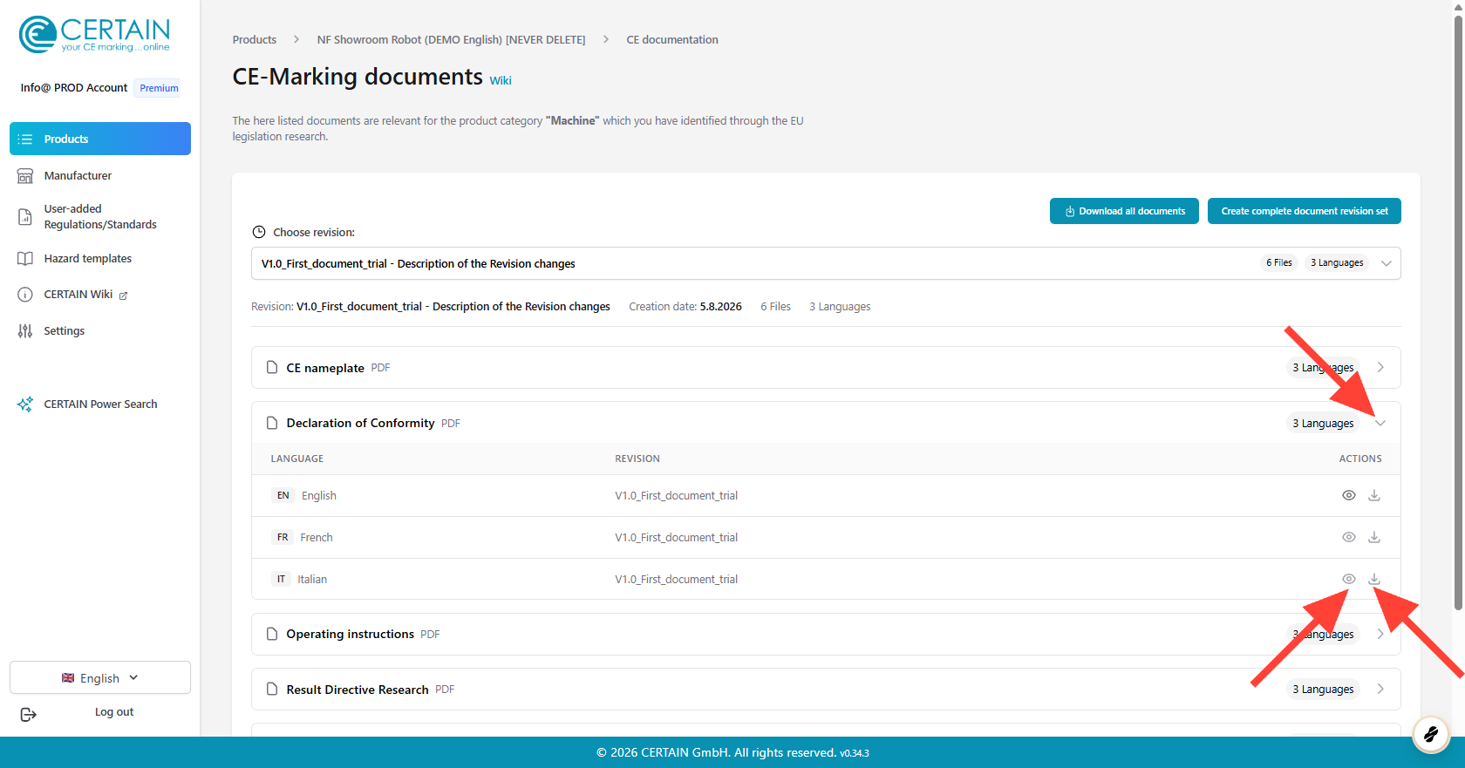1465x768 pixels.
Task: Click the clock icon beside Choose revision
Action: 259,232
